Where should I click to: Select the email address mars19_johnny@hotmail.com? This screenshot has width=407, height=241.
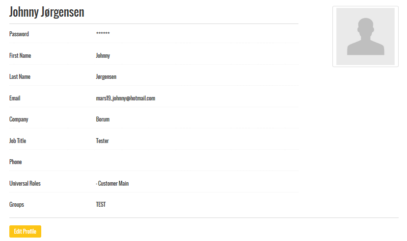point(125,98)
